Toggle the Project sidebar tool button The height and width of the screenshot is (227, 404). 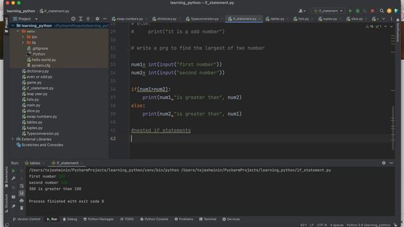point(6,25)
